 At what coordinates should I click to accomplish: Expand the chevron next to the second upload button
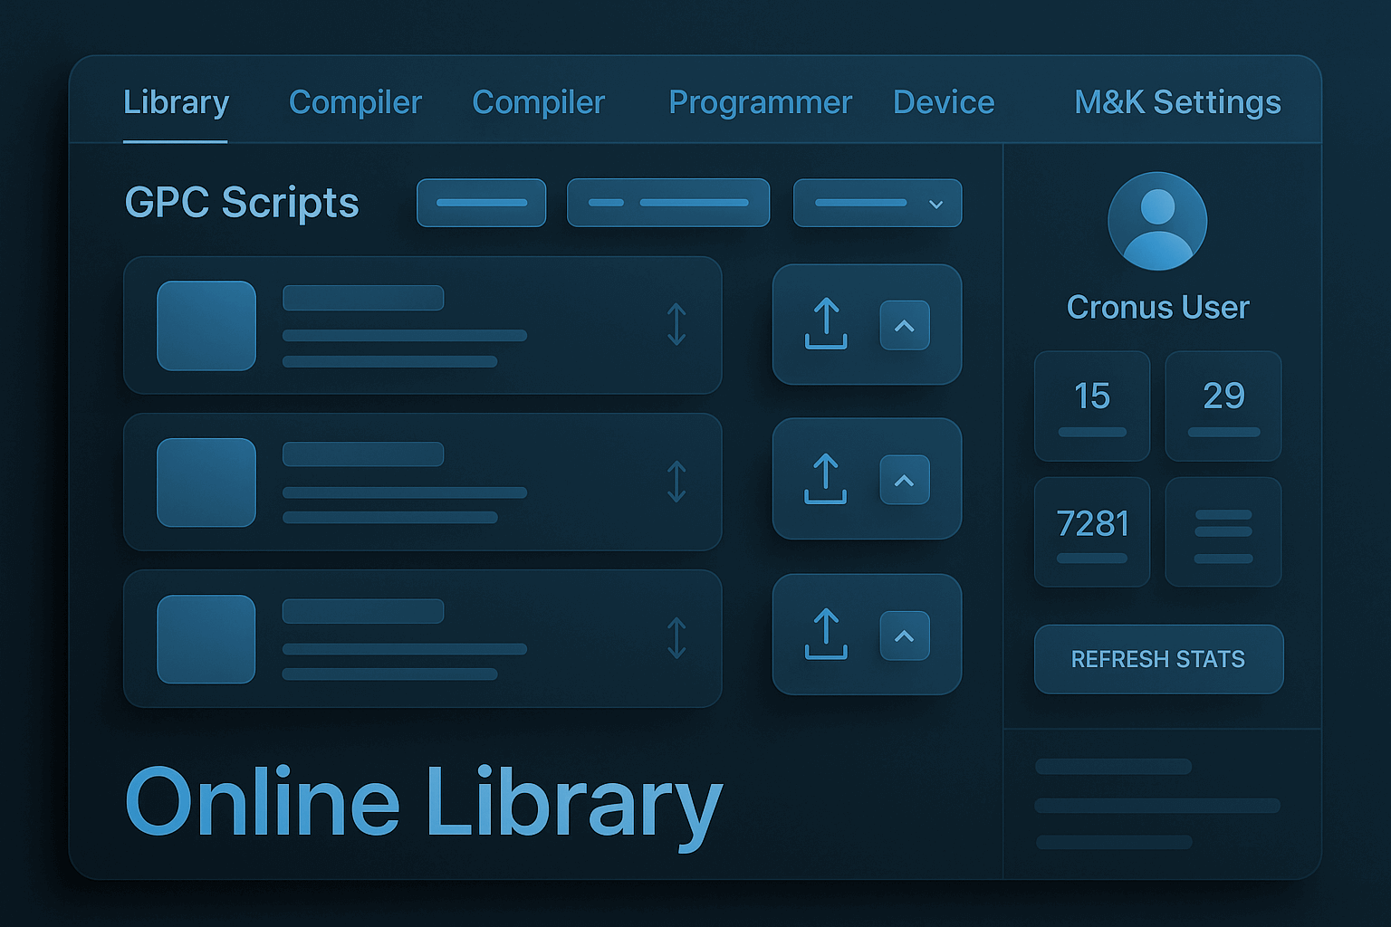(905, 480)
